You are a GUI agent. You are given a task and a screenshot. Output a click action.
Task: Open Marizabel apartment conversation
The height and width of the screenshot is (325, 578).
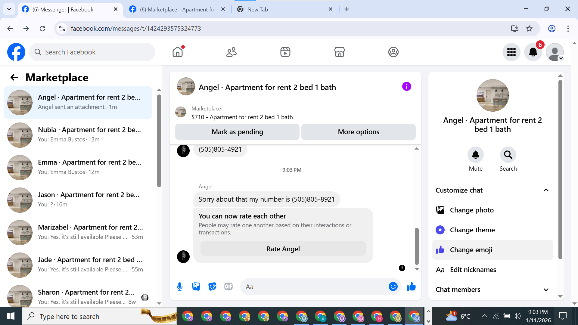pyautogui.click(x=78, y=233)
